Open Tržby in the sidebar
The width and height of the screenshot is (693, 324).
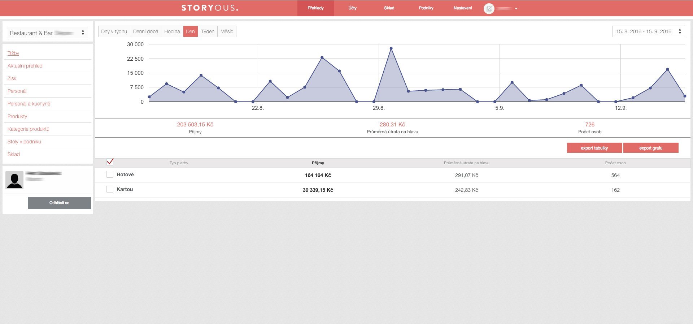coord(13,53)
